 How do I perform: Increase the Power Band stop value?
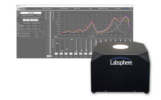38,20
